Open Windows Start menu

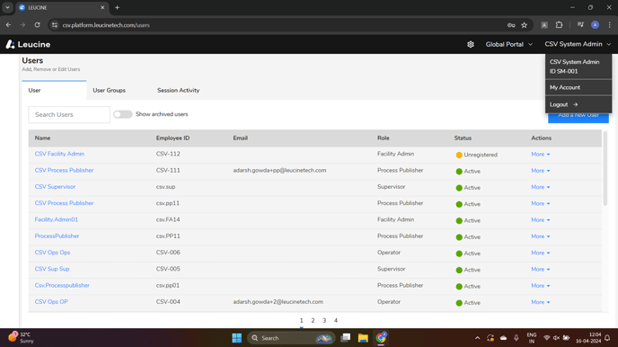(x=237, y=338)
